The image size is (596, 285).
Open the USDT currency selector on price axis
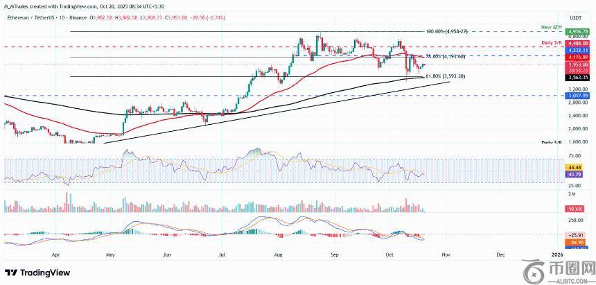click(x=575, y=19)
